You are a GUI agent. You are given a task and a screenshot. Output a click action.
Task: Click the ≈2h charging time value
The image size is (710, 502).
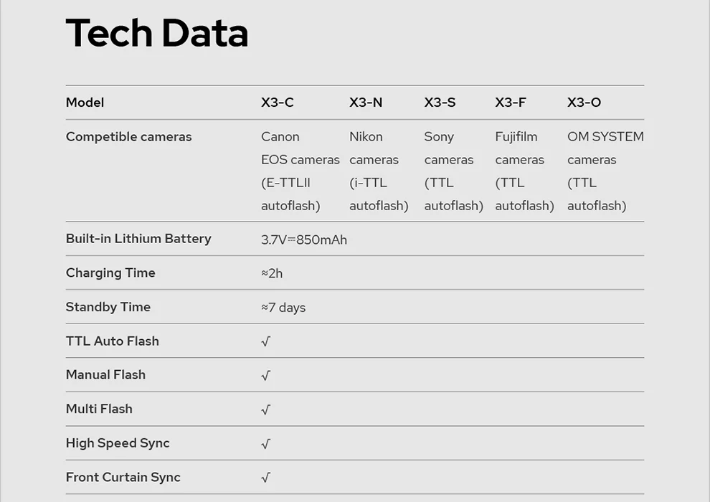tap(272, 273)
